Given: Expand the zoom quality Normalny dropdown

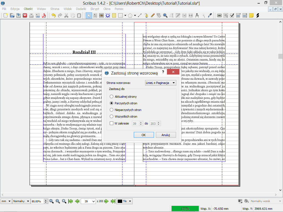Looking at the screenshot, I should [x=21, y=201].
